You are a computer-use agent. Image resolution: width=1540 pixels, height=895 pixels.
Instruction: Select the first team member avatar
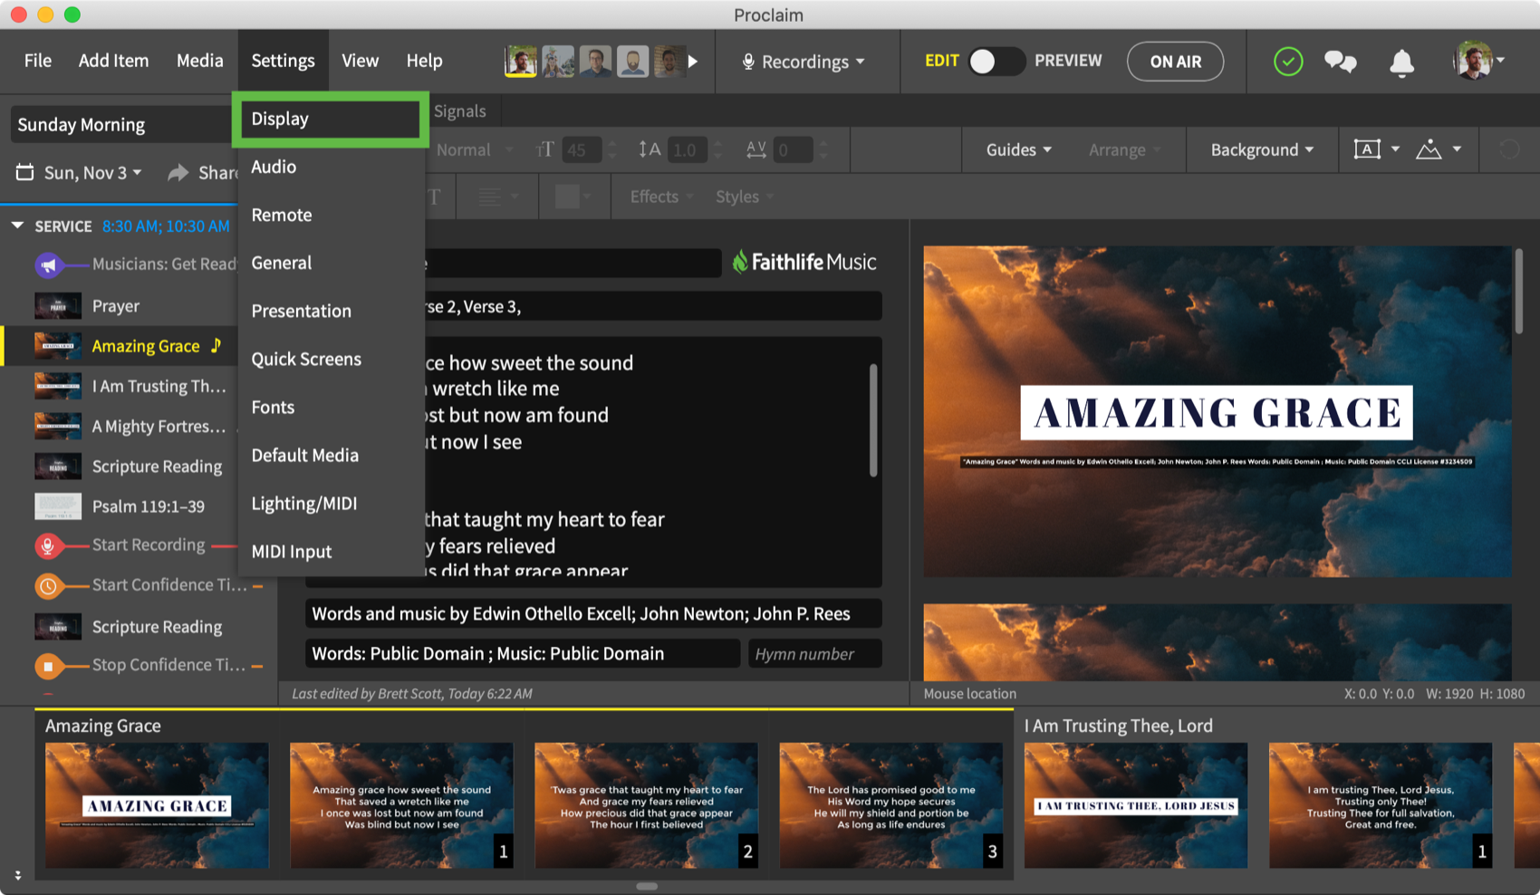click(520, 62)
